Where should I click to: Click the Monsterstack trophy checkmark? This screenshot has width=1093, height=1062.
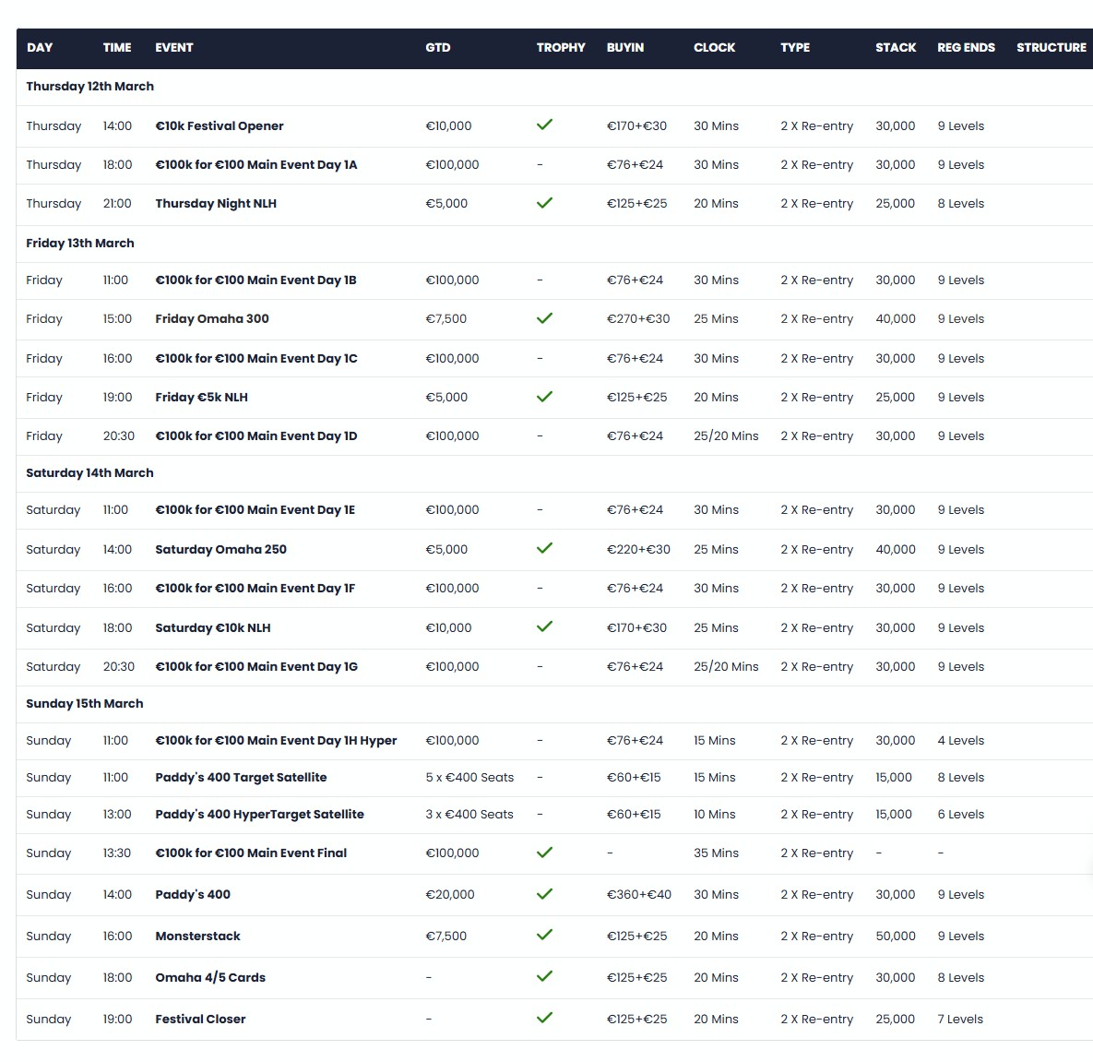tap(544, 935)
